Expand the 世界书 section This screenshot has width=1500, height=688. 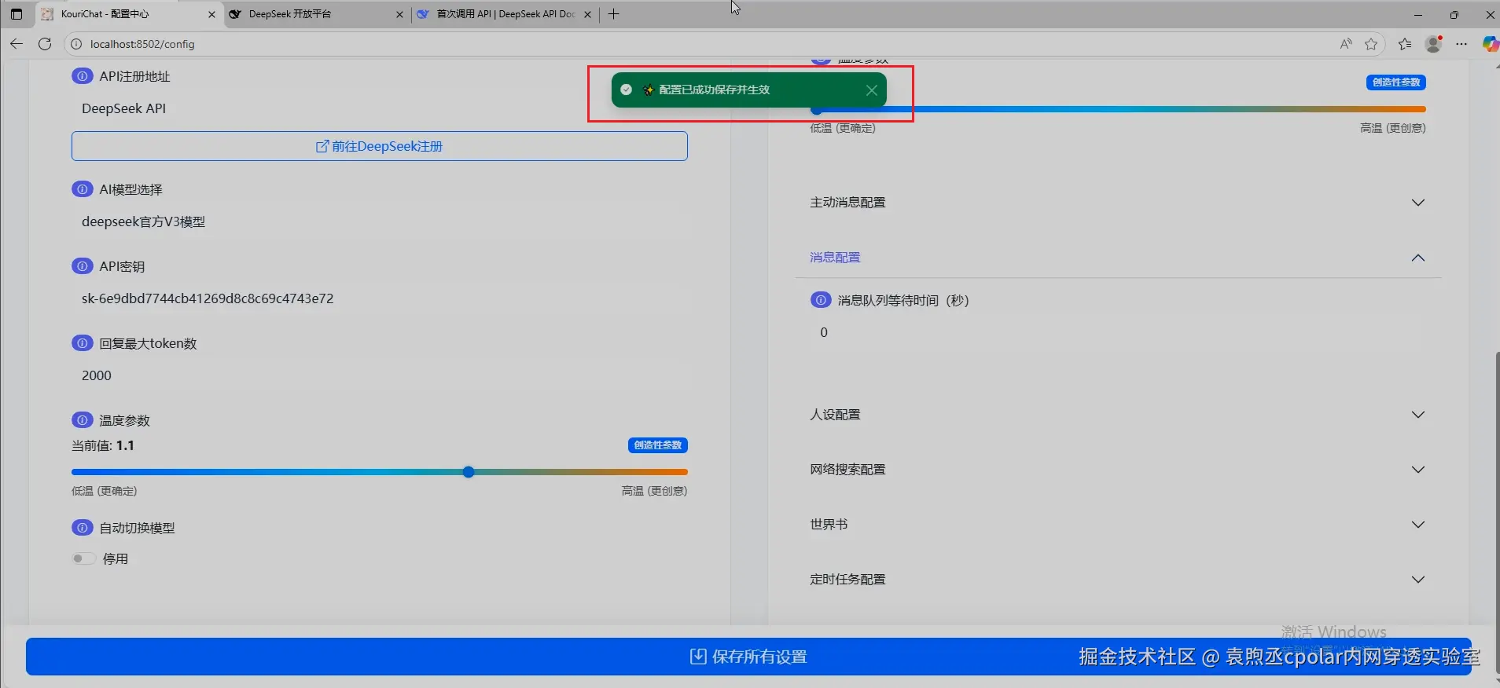coord(1118,525)
